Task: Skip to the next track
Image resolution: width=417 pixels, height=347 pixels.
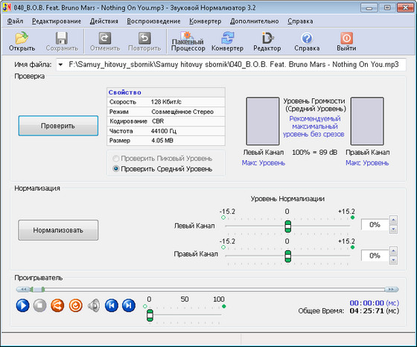Action: tap(129, 305)
